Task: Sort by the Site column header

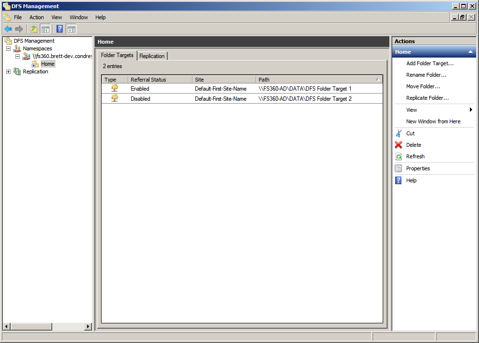Action: (224, 80)
